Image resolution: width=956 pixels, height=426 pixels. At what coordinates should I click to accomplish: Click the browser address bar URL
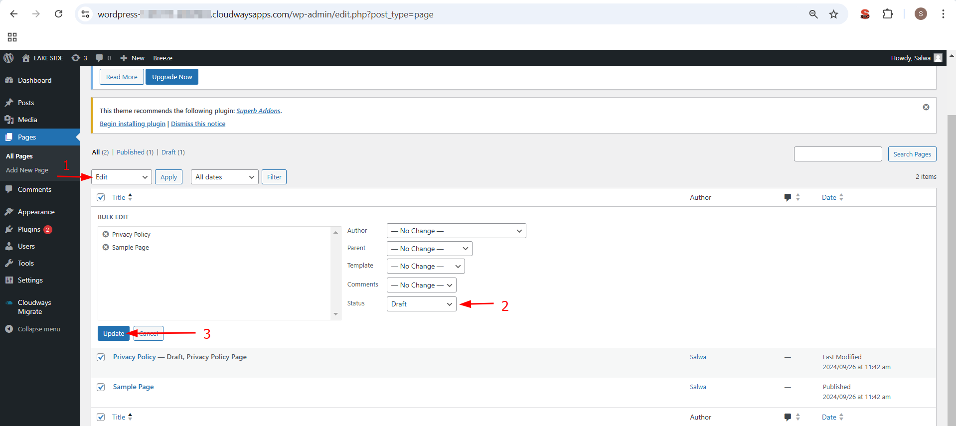pyautogui.click(x=266, y=14)
